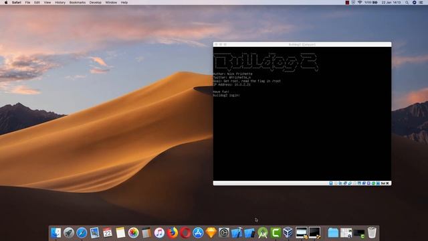Click the 'Twitter: @frichette_n' line
Image resolution: width=428 pixels, height=241 pixels.
pyautogui.click(x=232, y=78)
